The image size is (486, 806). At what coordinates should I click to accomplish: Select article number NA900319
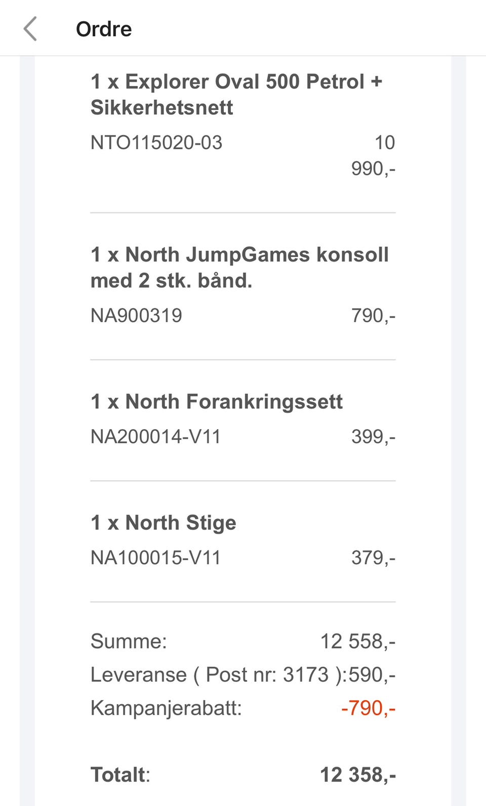(136, 316)
